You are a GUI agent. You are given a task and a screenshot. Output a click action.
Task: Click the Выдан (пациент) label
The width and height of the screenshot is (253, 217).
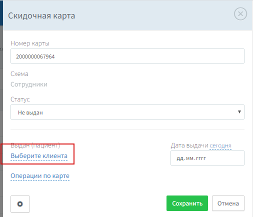(35, 145)
